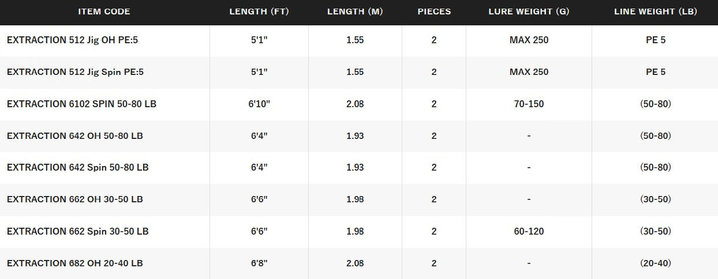Viewport: 718px width, 279px height.
Task: Select the 70-150 lure weight cell
Action: pos(529,104)
